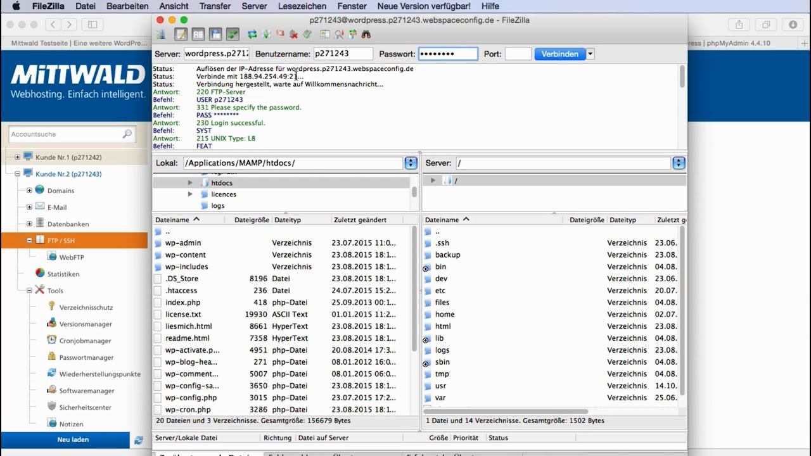Click the reconnect to last server icon
The width and height of the screenshot is (811, 456).
(307, 34)
